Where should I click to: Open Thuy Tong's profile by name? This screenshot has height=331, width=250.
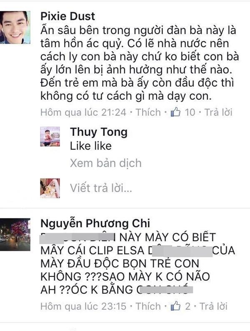(x=99, y=132)
